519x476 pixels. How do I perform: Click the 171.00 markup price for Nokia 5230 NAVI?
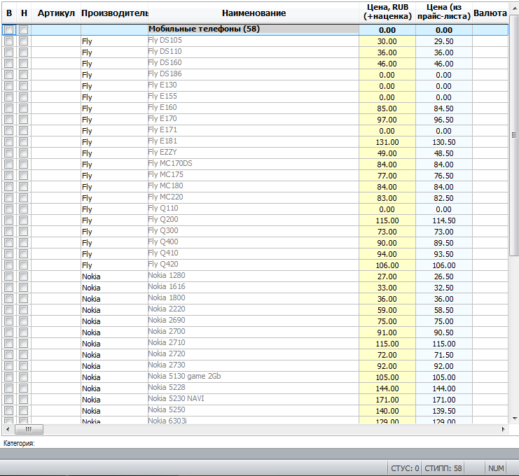coord(387,399)
